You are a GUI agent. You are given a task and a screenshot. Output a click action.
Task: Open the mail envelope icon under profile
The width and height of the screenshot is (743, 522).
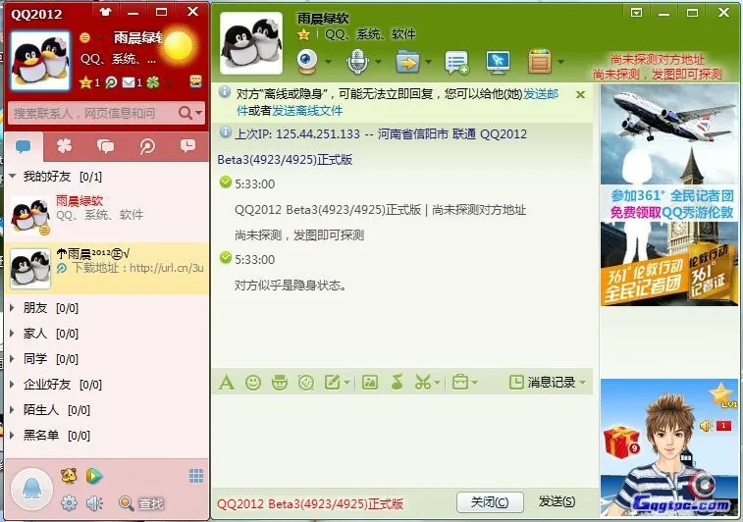click(x=129, y=82)
